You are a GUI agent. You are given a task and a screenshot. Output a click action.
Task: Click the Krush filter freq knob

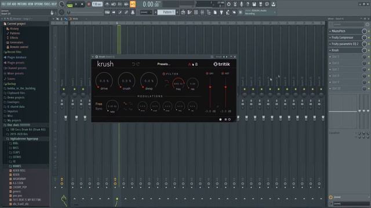[179, 84]
